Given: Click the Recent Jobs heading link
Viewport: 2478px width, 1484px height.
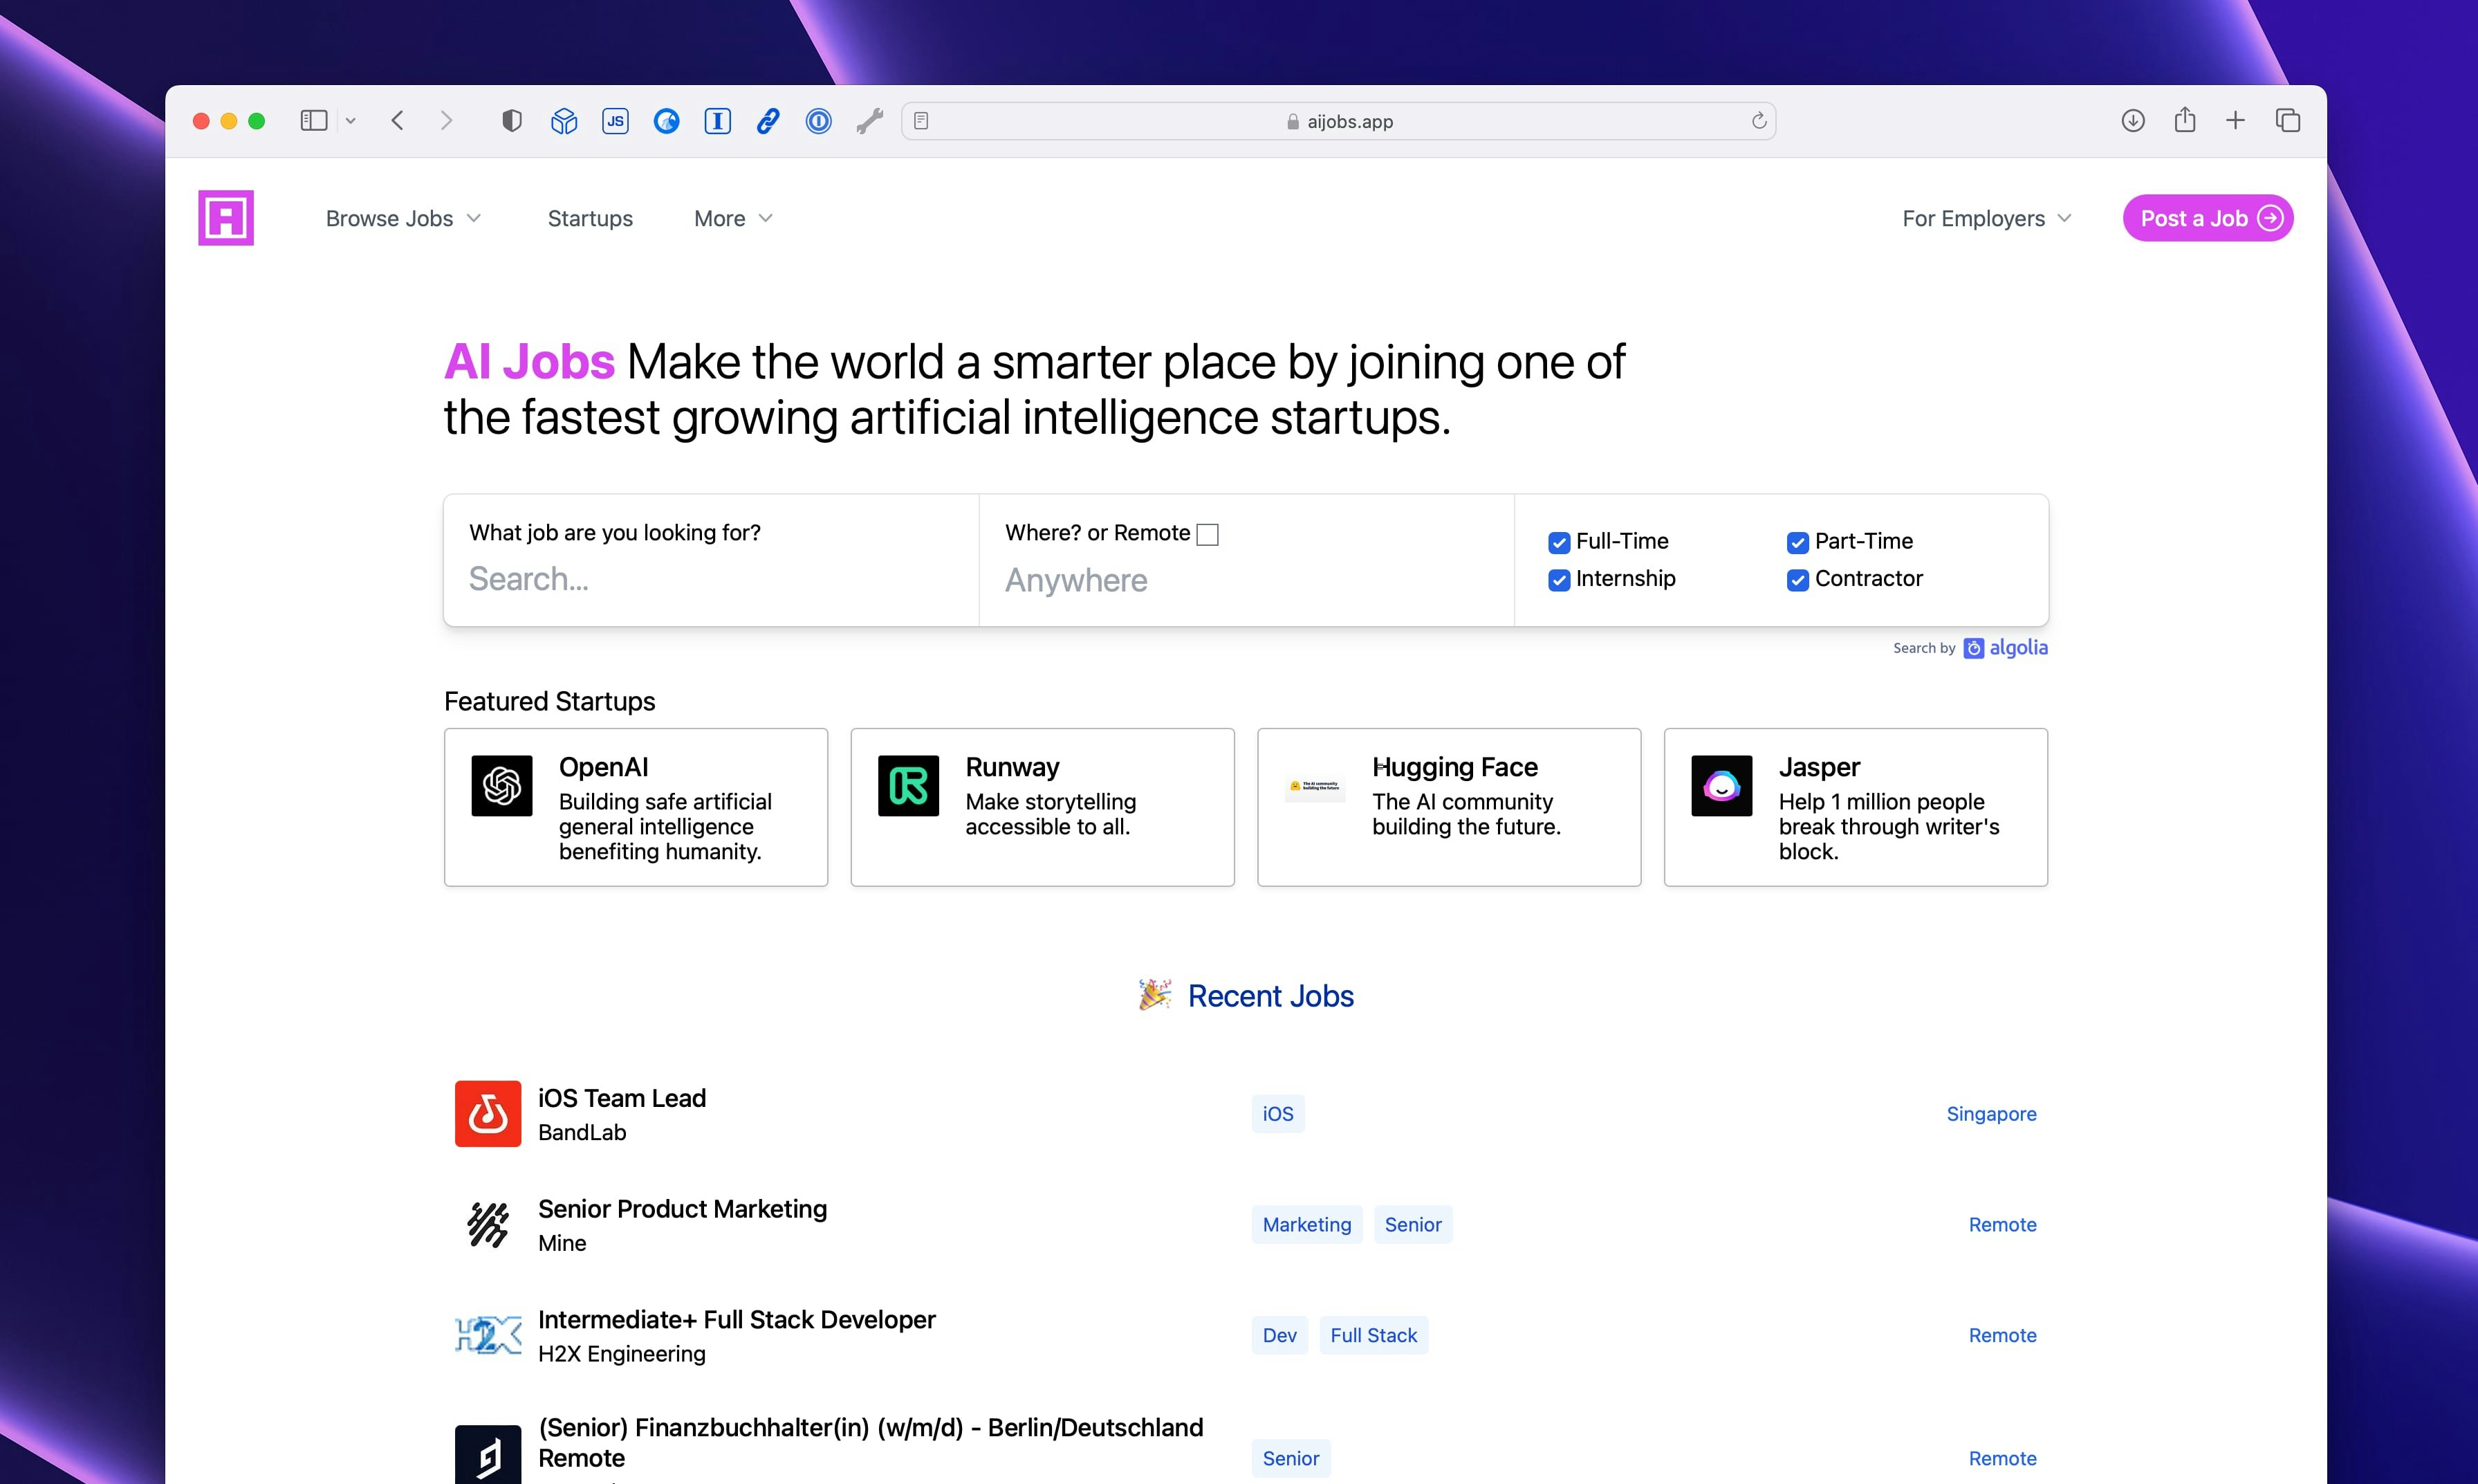Looking at the screenshot, I should pyautogui.click(x=1270, y=996).
